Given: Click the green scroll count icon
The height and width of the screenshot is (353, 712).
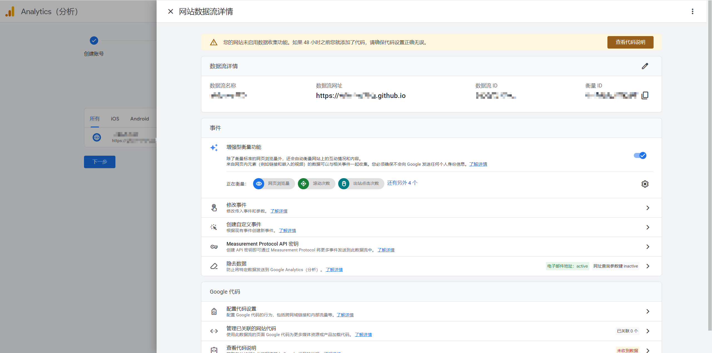Looking at the screenshot, I should (x=303, y=184).
